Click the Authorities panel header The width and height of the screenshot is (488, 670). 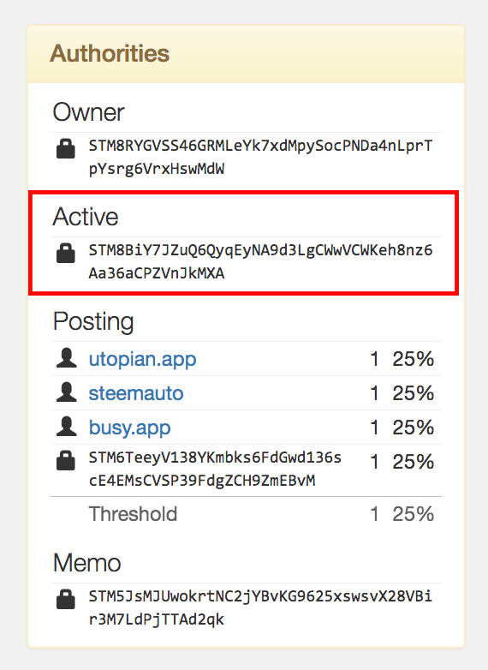point(246,54)
